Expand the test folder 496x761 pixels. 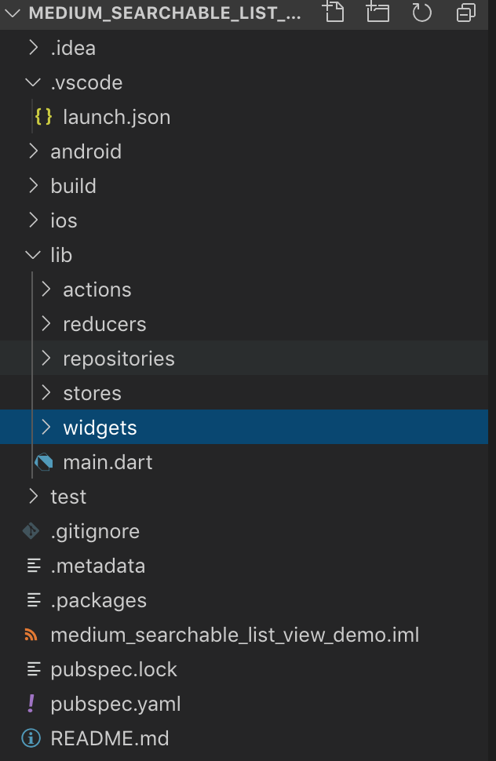244,497
